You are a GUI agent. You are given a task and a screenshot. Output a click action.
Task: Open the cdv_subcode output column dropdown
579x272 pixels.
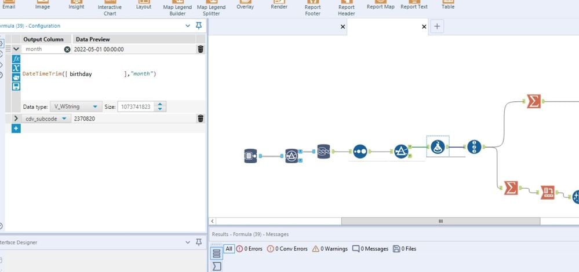click(x=64, y=118)
